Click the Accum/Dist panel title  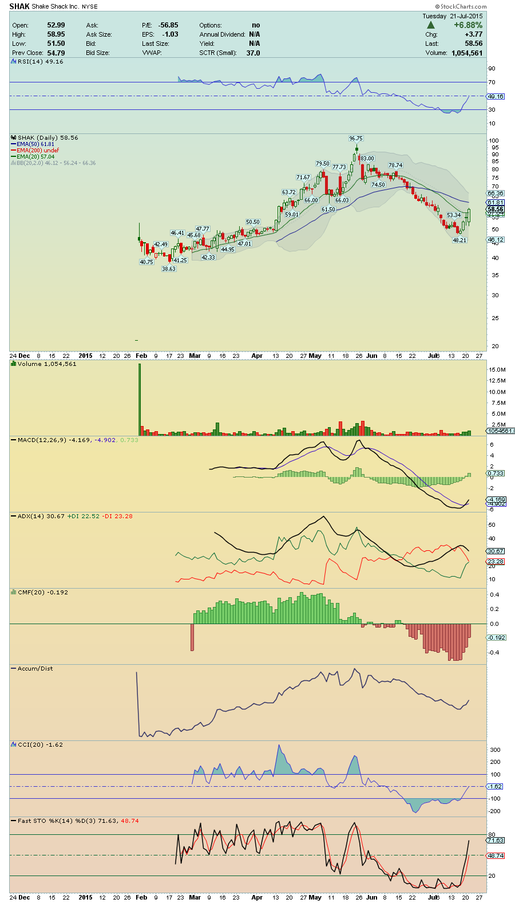(35, 668)
